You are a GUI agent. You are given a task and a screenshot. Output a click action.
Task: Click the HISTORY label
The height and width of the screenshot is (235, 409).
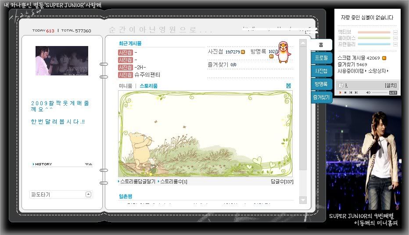click(43, 164)
